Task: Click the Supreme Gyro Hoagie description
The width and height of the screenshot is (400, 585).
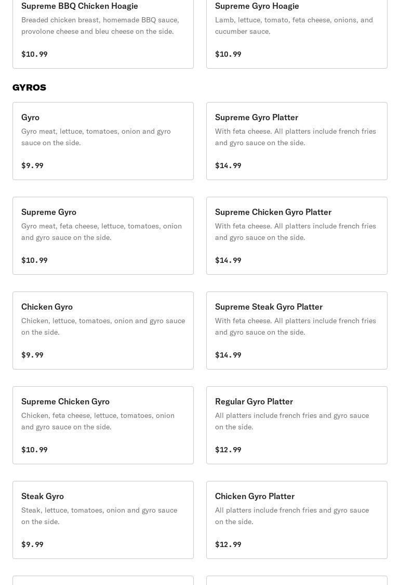Action: (x=294, y=26)
